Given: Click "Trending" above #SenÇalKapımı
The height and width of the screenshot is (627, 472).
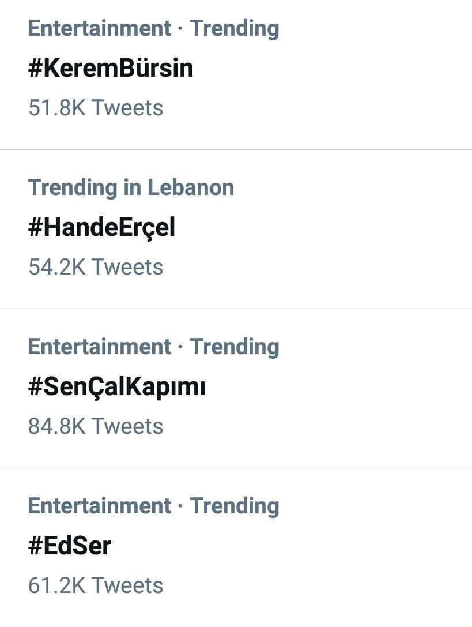Looking at the screenshot, I should tap(235, 347).
